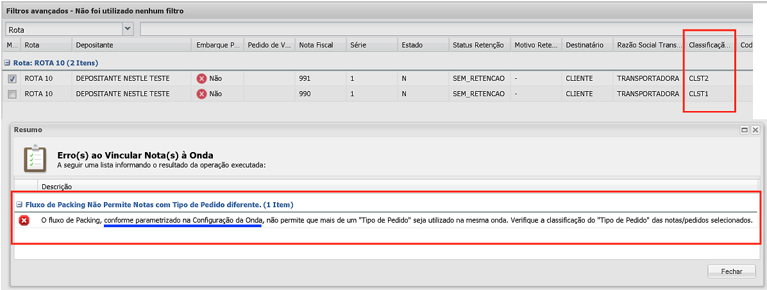Click the CLST1 classification cell
The width and height of the screenshot is (767, 290).
tap(711, 94)
